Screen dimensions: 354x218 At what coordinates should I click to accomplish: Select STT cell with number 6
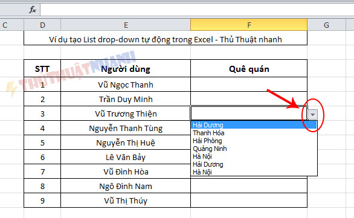[42, 157]
